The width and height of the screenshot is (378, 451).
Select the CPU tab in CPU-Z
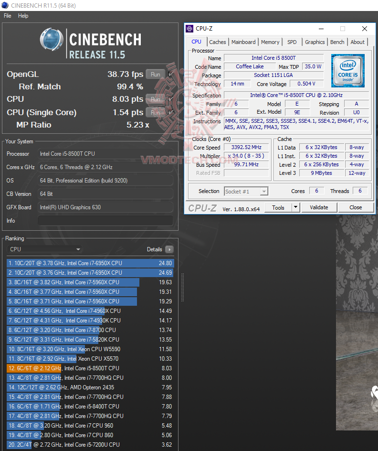click(x=197, y=42)
